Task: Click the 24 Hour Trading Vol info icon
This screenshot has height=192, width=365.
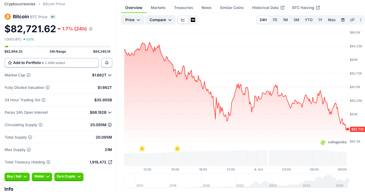Action: [x=43, y=100]
